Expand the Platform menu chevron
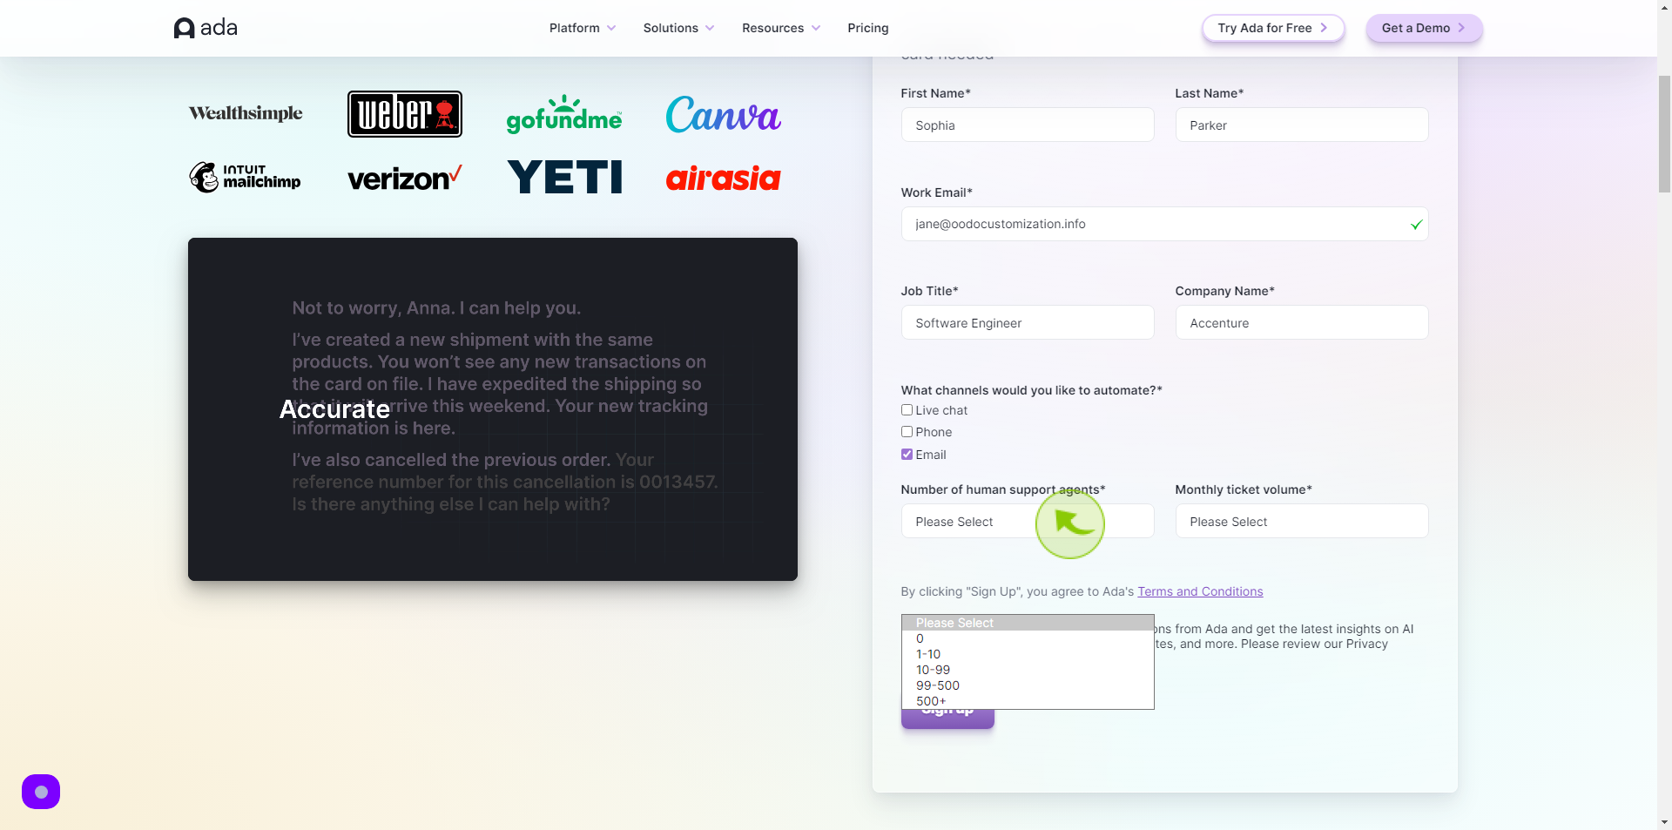Screen dimensions: 1672x830 (611, 28)
